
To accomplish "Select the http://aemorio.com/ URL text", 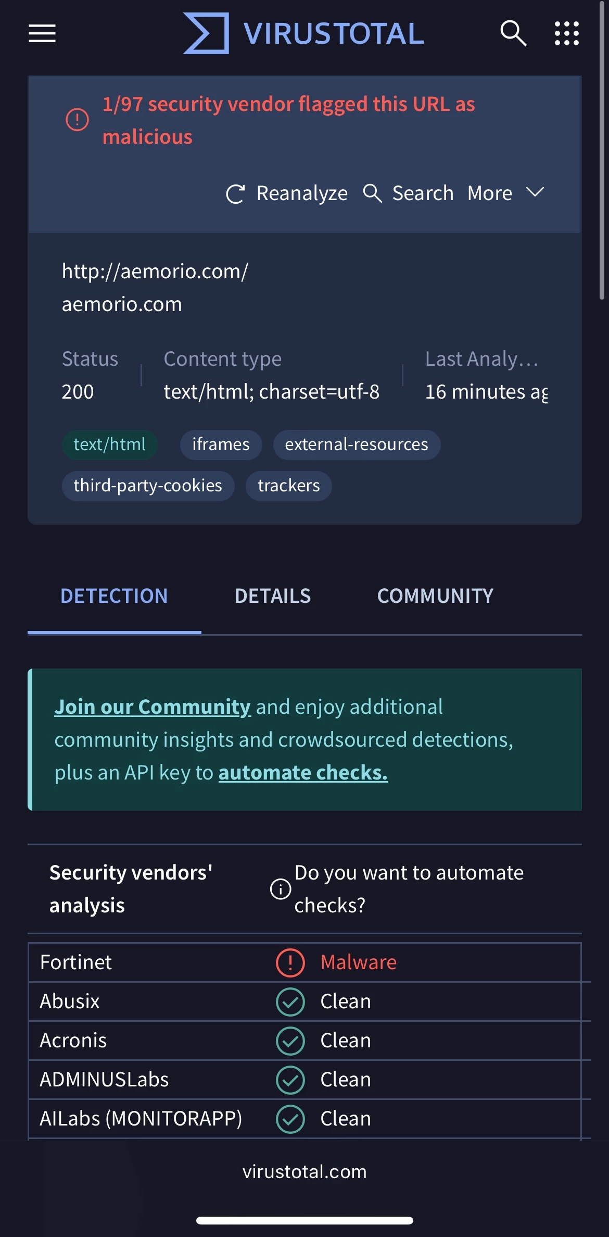I will pyautogui.click(x=155, y=271).
